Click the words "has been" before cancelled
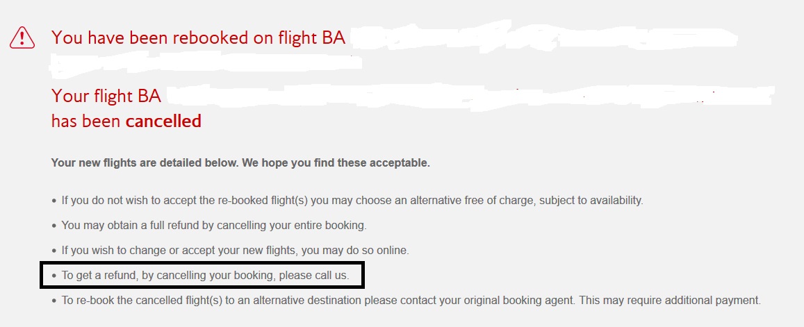Screen dimensions: 804x327 coord(86,121)
